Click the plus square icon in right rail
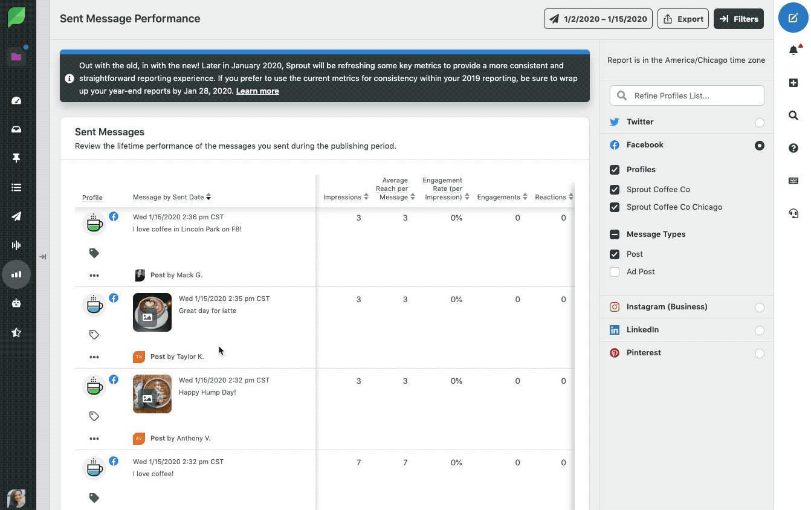 click(x=793, y=83)
